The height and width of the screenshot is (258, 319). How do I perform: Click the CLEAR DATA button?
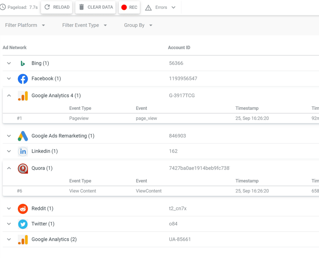pyautogui.click(x=95, y=7)
